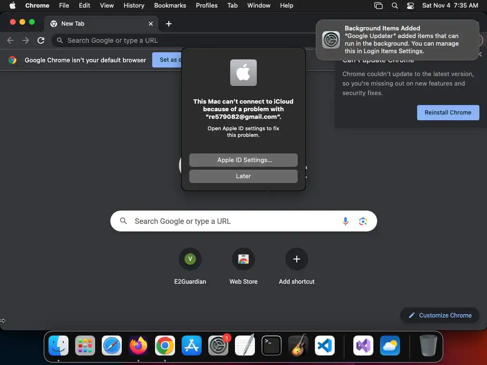
Task: Open Chrome application menu
Action: tap(37, 5)
